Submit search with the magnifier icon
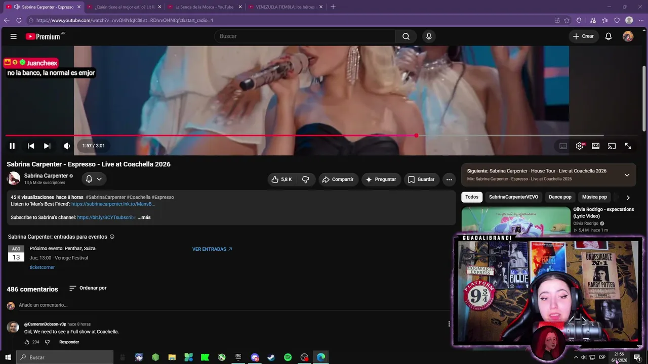648x364 pixels. [406, 36]
